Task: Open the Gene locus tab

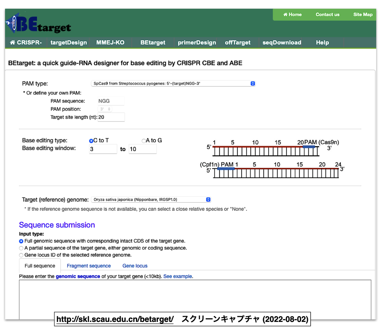Action: coord(135,266)
